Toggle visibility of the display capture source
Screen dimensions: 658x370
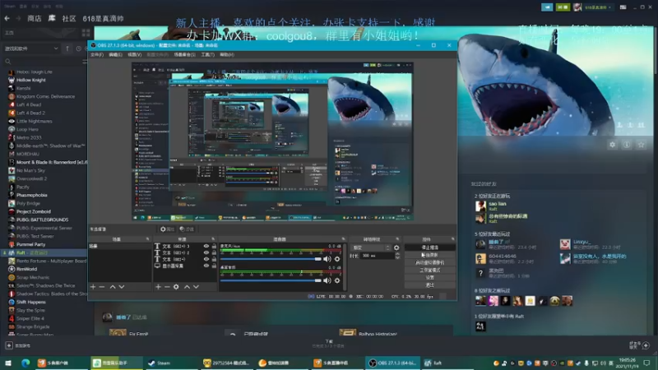206,266
